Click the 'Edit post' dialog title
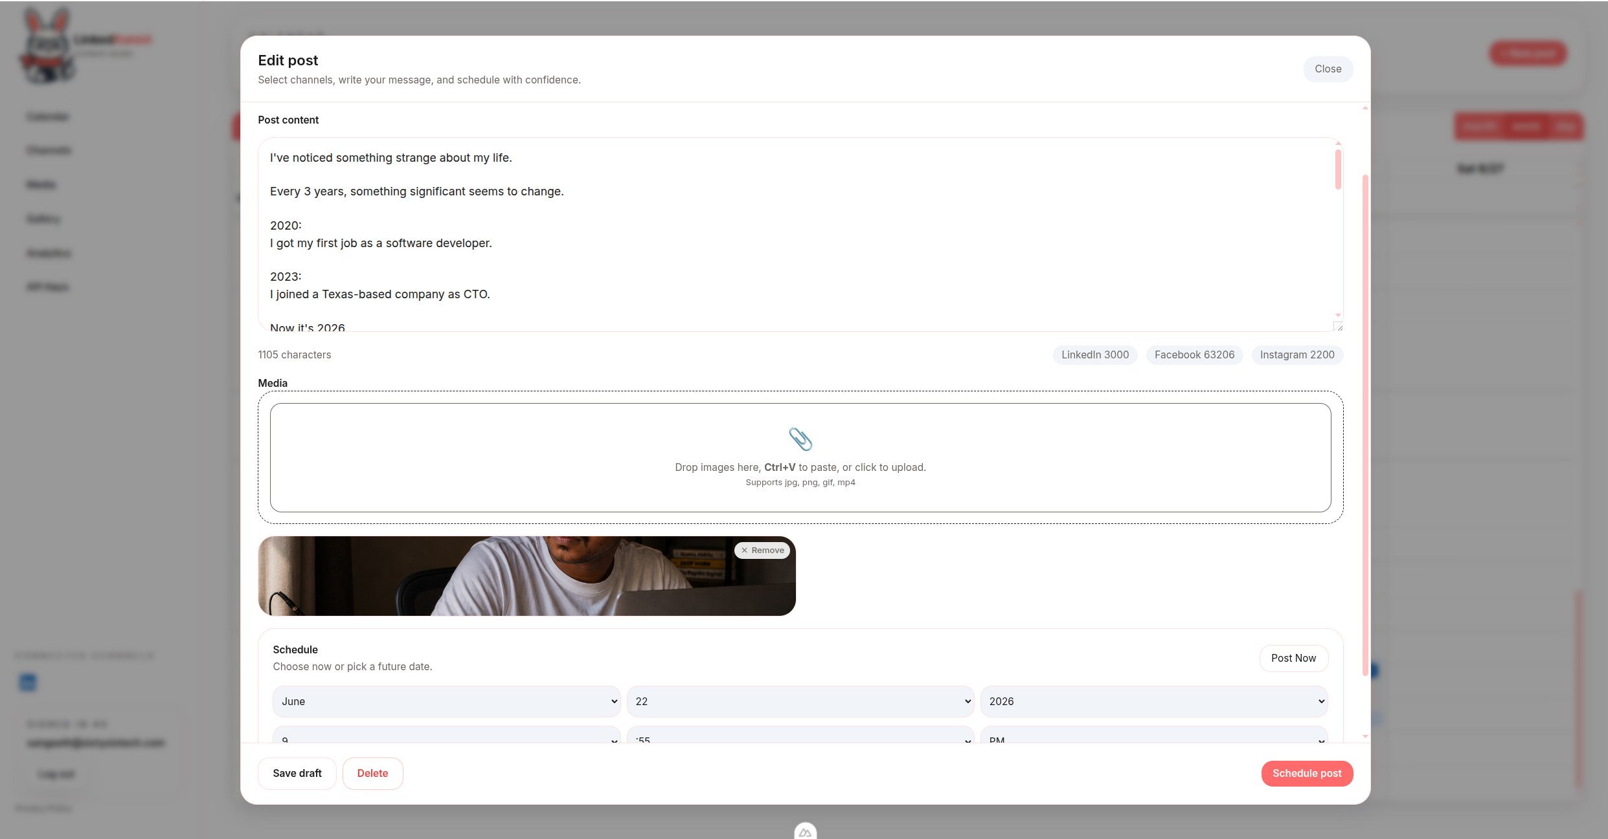This screenshot has width=1608, height=839. [x=288, y=61]
